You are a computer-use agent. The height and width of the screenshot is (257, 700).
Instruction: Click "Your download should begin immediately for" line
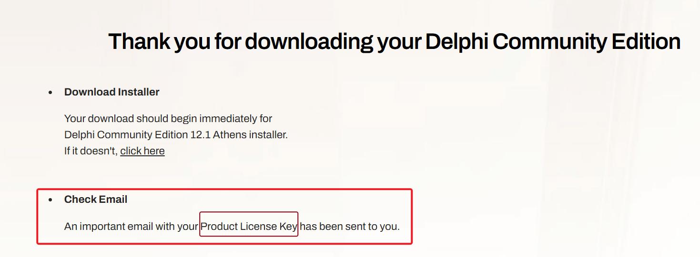(168, 118)
